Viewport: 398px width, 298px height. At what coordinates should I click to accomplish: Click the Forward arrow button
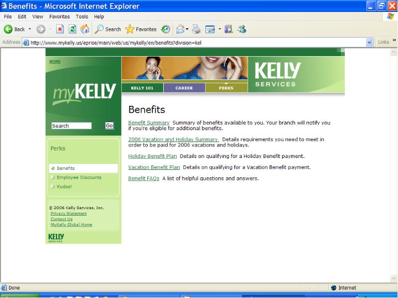point(41,29)
